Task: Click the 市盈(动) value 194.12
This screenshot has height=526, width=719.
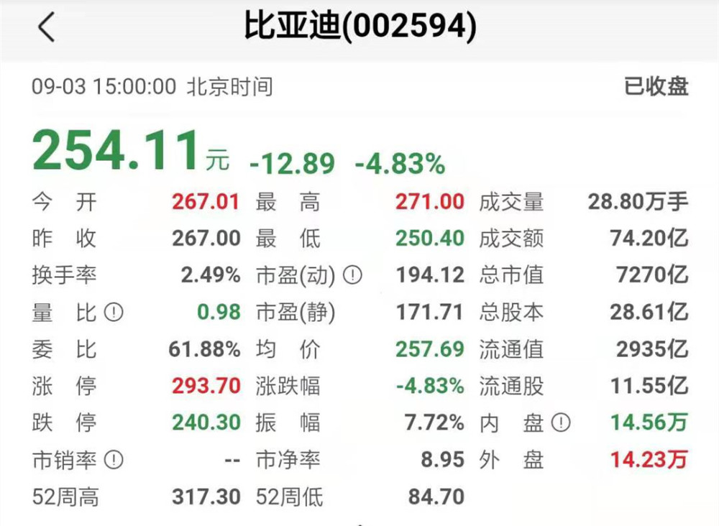Action: (x=430, y=275)
